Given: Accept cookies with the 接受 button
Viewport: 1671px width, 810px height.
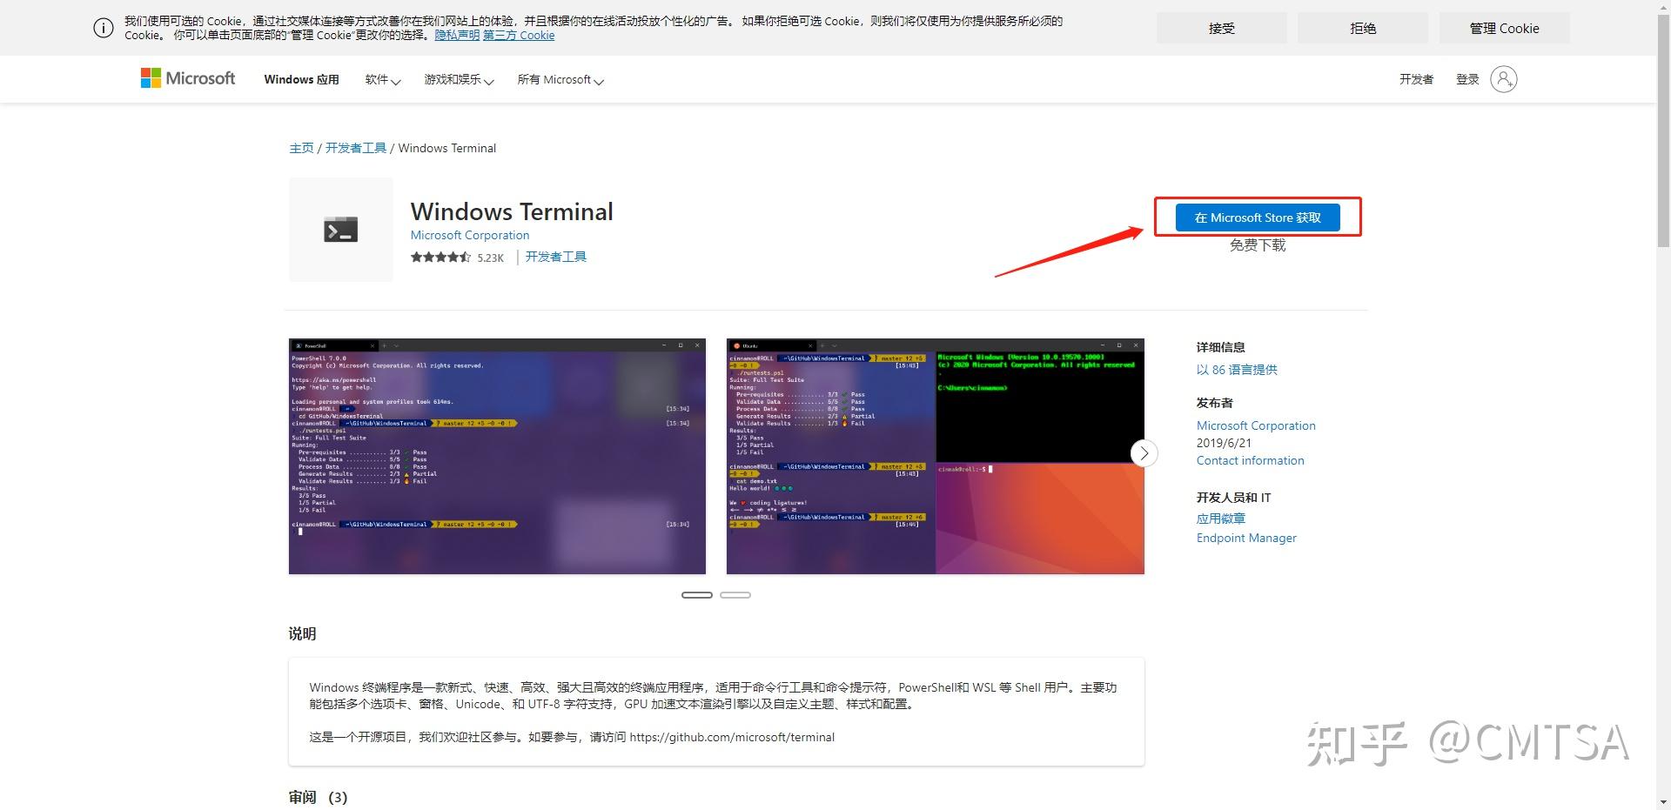Looking at the screenshot, I should 1220,28.
